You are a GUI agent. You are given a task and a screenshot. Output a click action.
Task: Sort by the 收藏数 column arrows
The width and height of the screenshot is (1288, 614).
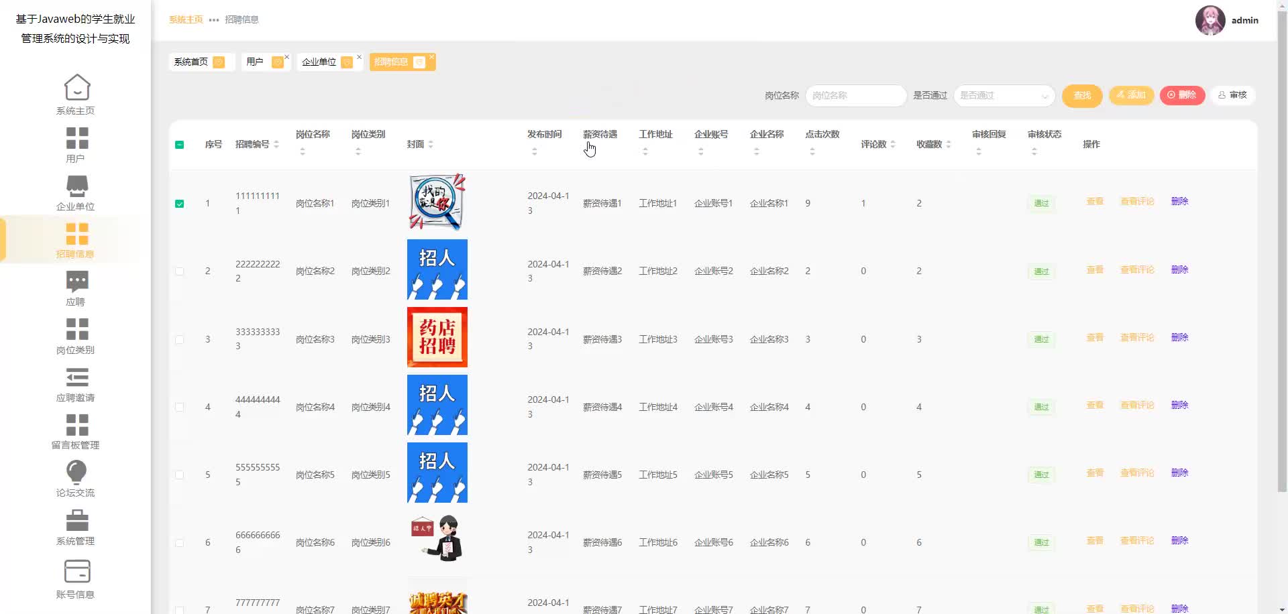pos(949,145)
